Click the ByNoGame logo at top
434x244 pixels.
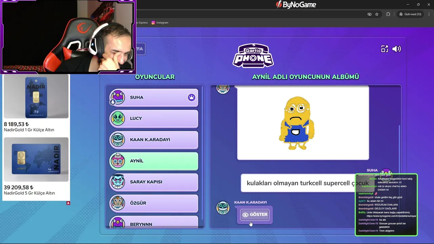click(x=296, y=4)
